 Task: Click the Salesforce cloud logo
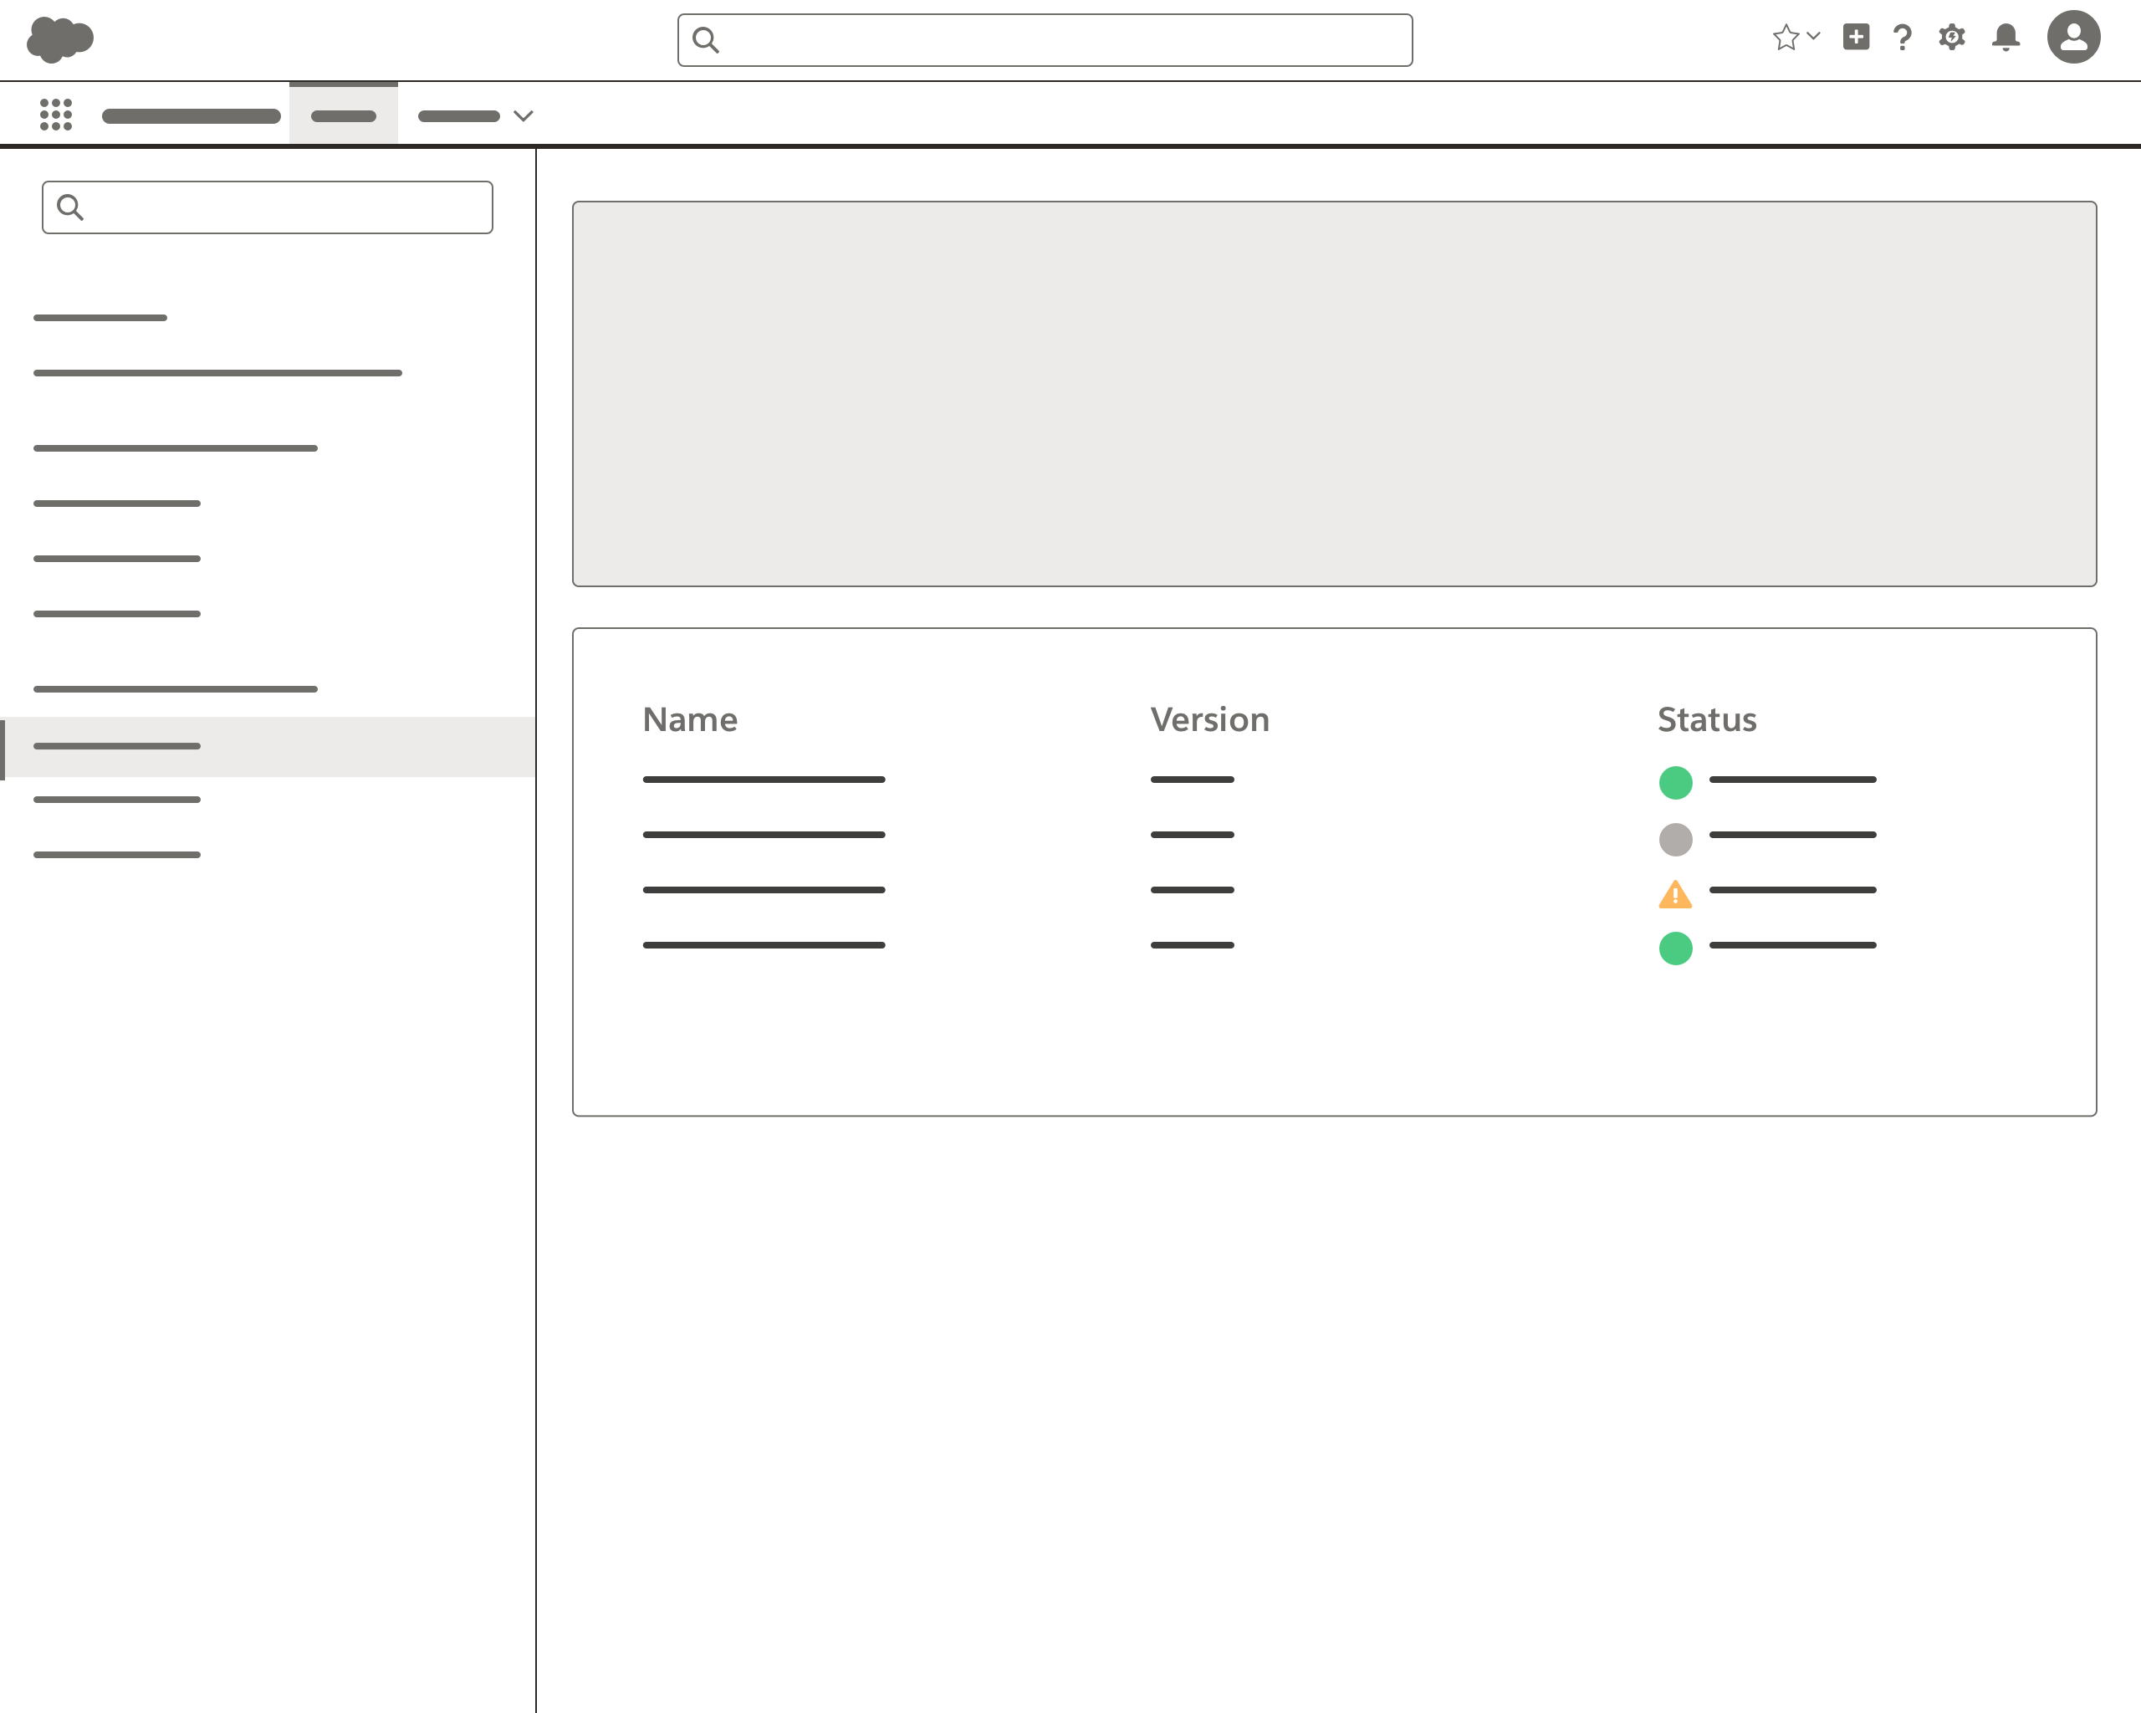(x=59, y=38)
